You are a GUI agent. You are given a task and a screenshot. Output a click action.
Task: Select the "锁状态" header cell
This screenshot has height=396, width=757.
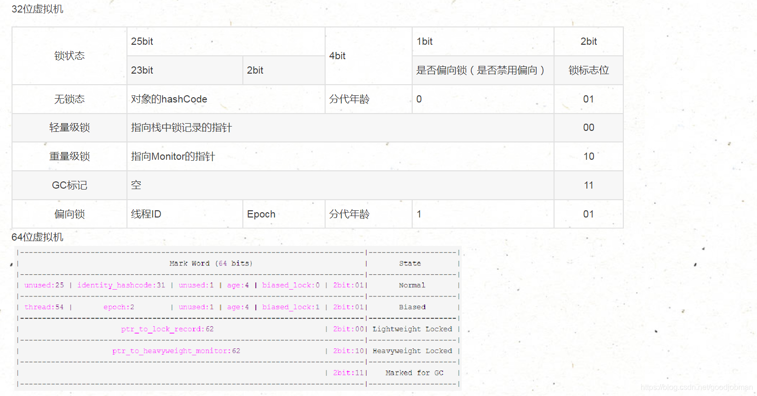69,56
